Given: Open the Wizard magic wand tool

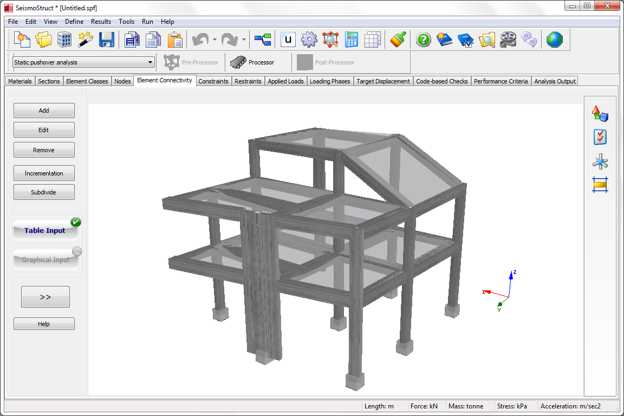Looking at the screenshot, I should pyautogui.click(x=86, y=40).
